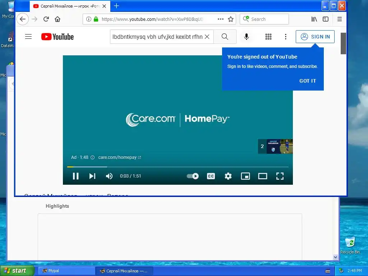Image resolution: width=368 pixels, height=276 pixels.
Task: Seek on the video progress bar
Action: tap(178, 167)
